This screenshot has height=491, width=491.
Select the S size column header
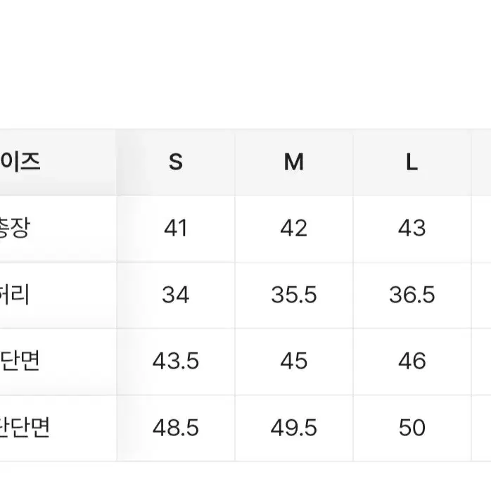click(176, 162)
